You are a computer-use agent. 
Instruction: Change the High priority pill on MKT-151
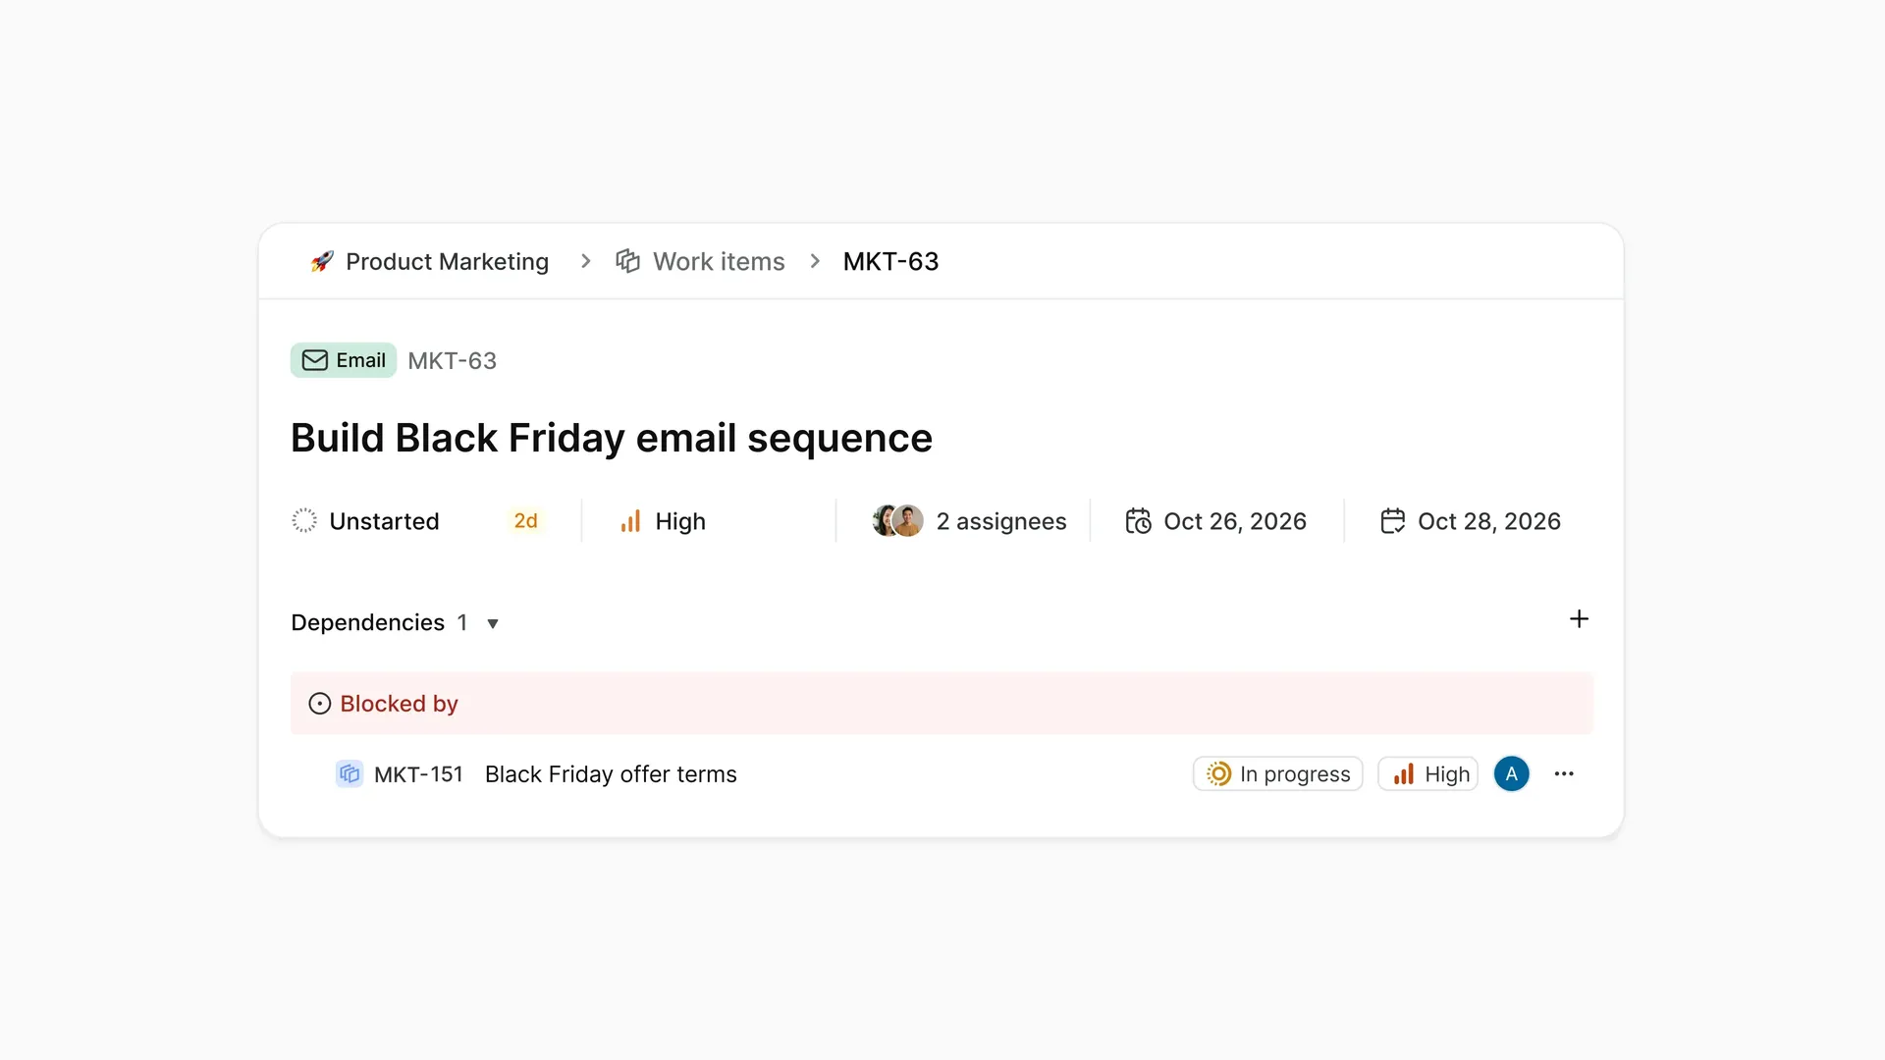coord(1428,773)
